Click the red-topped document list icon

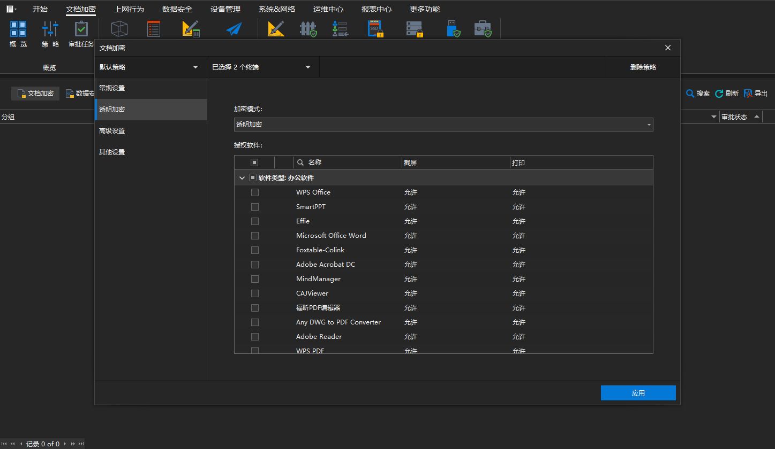pyautogui.click(x=154, y=29)
